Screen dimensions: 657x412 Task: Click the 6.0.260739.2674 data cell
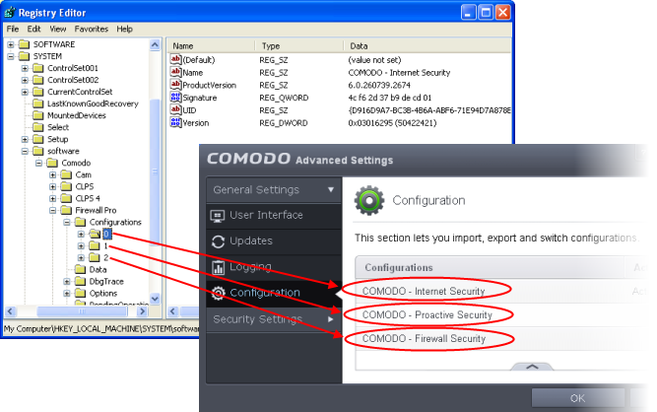tap(379, 85)
